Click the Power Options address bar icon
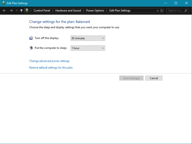192x144 pixels. [27, 10]
